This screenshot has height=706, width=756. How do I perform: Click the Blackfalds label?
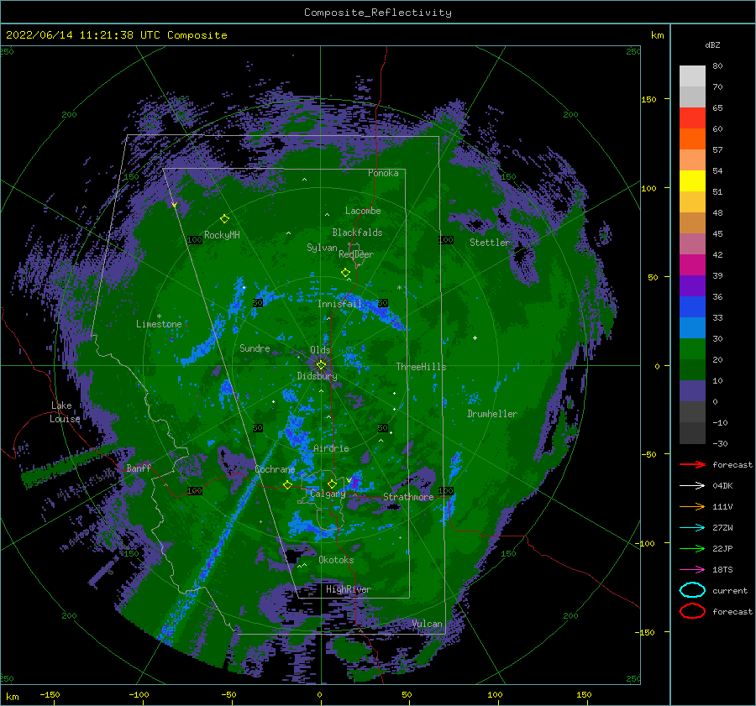click(x=357, y=233)
